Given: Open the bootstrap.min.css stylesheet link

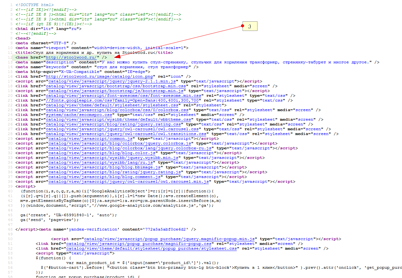Looking at the screenshot, I should tap(116, 86).
